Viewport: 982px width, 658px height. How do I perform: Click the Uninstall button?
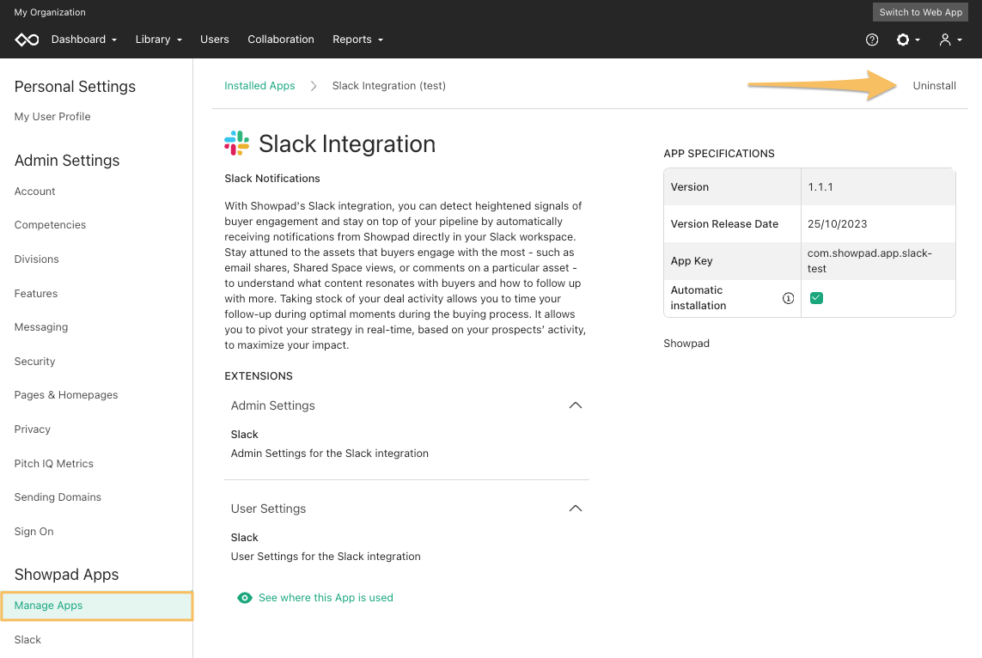934,86
